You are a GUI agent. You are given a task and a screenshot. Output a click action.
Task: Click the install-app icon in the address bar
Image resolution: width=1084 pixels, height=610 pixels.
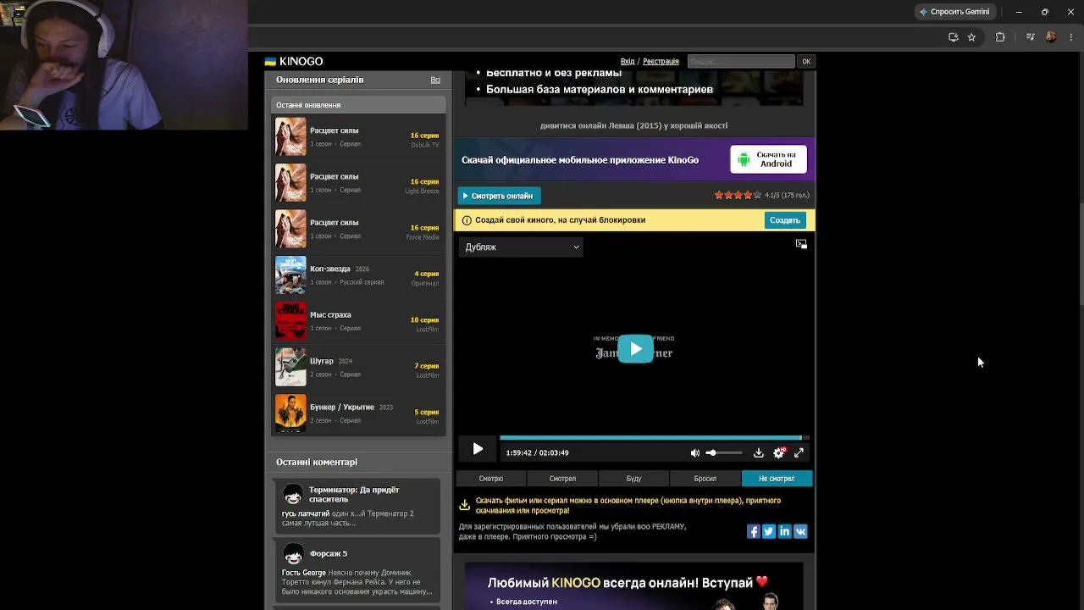pos(954,37)
